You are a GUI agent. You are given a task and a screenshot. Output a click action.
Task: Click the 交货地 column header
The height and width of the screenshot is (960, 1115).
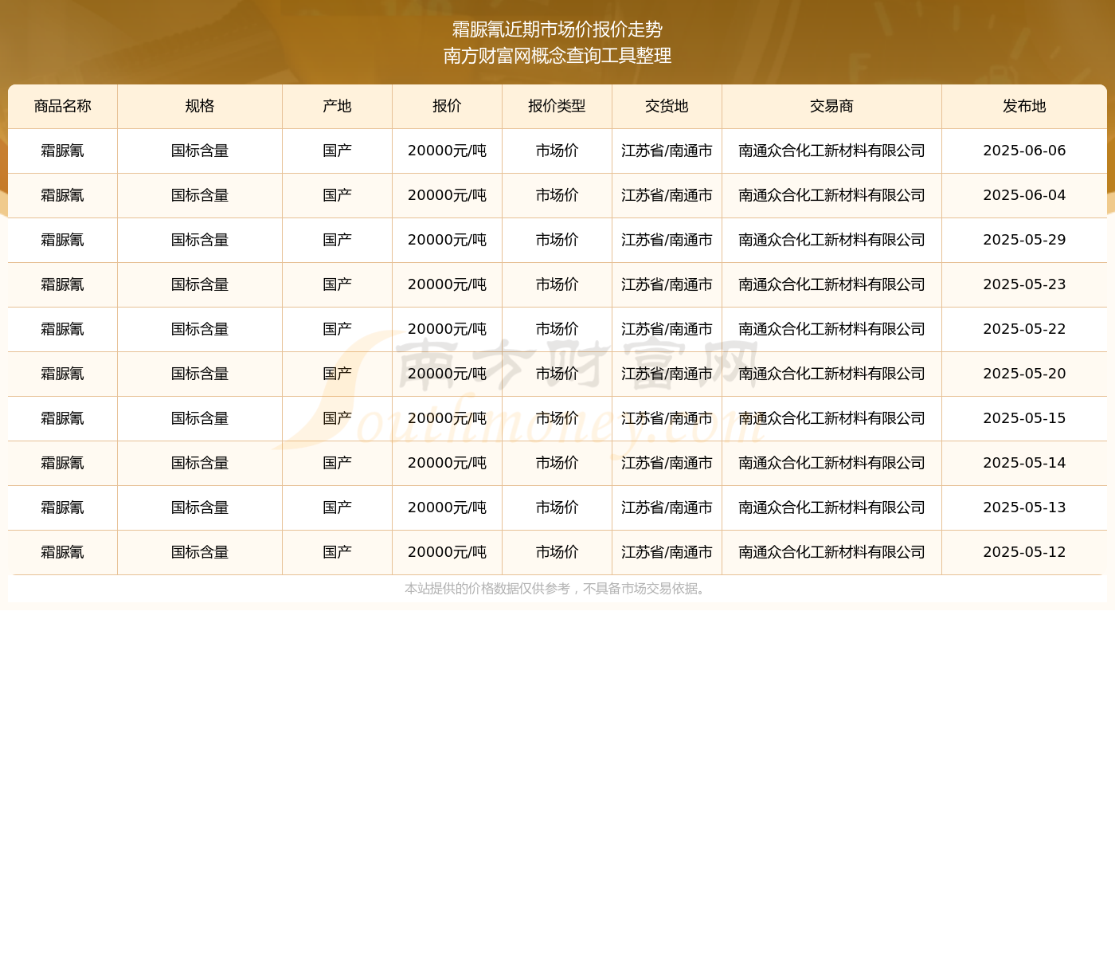(667, 107)
